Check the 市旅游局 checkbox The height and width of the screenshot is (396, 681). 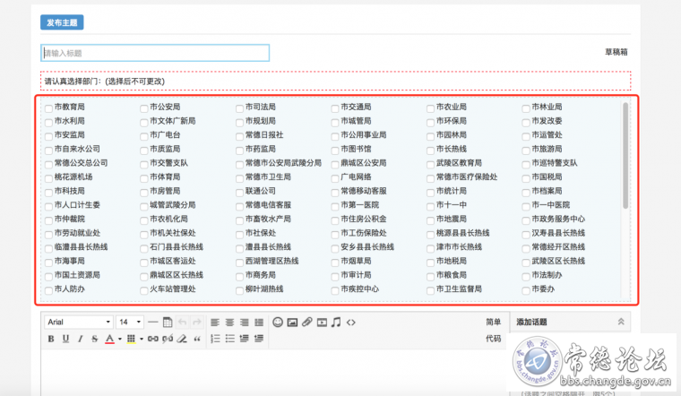point(526,151)
